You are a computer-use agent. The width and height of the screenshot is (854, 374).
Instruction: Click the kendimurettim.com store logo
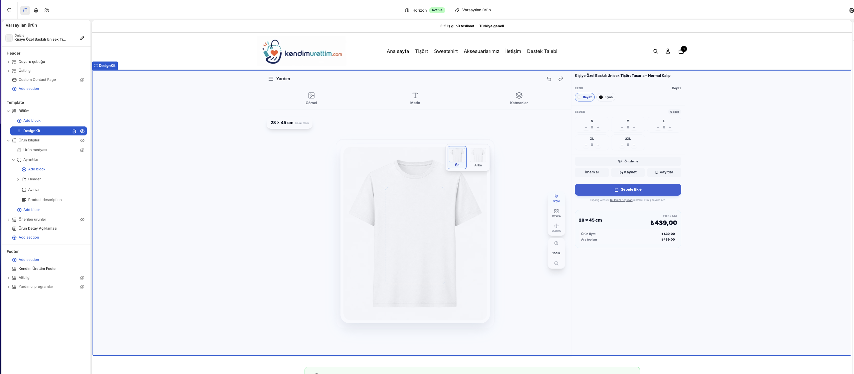point(302,52)
